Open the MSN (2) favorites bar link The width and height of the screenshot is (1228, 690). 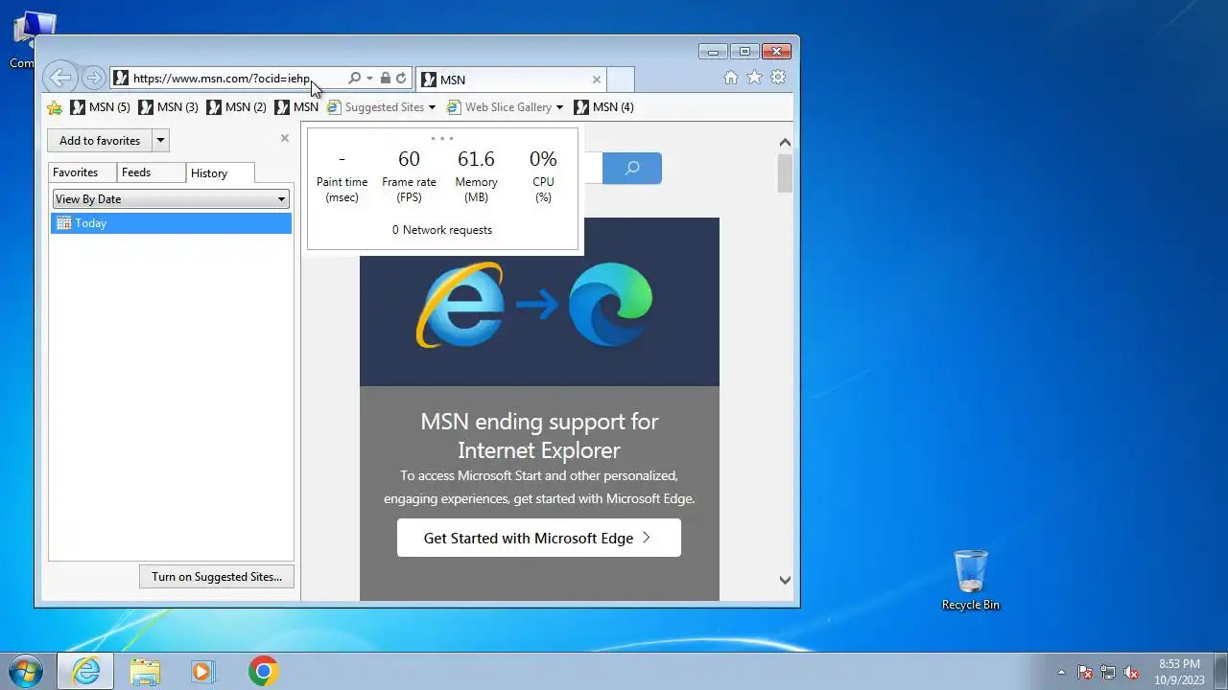[x=236, y=107]
